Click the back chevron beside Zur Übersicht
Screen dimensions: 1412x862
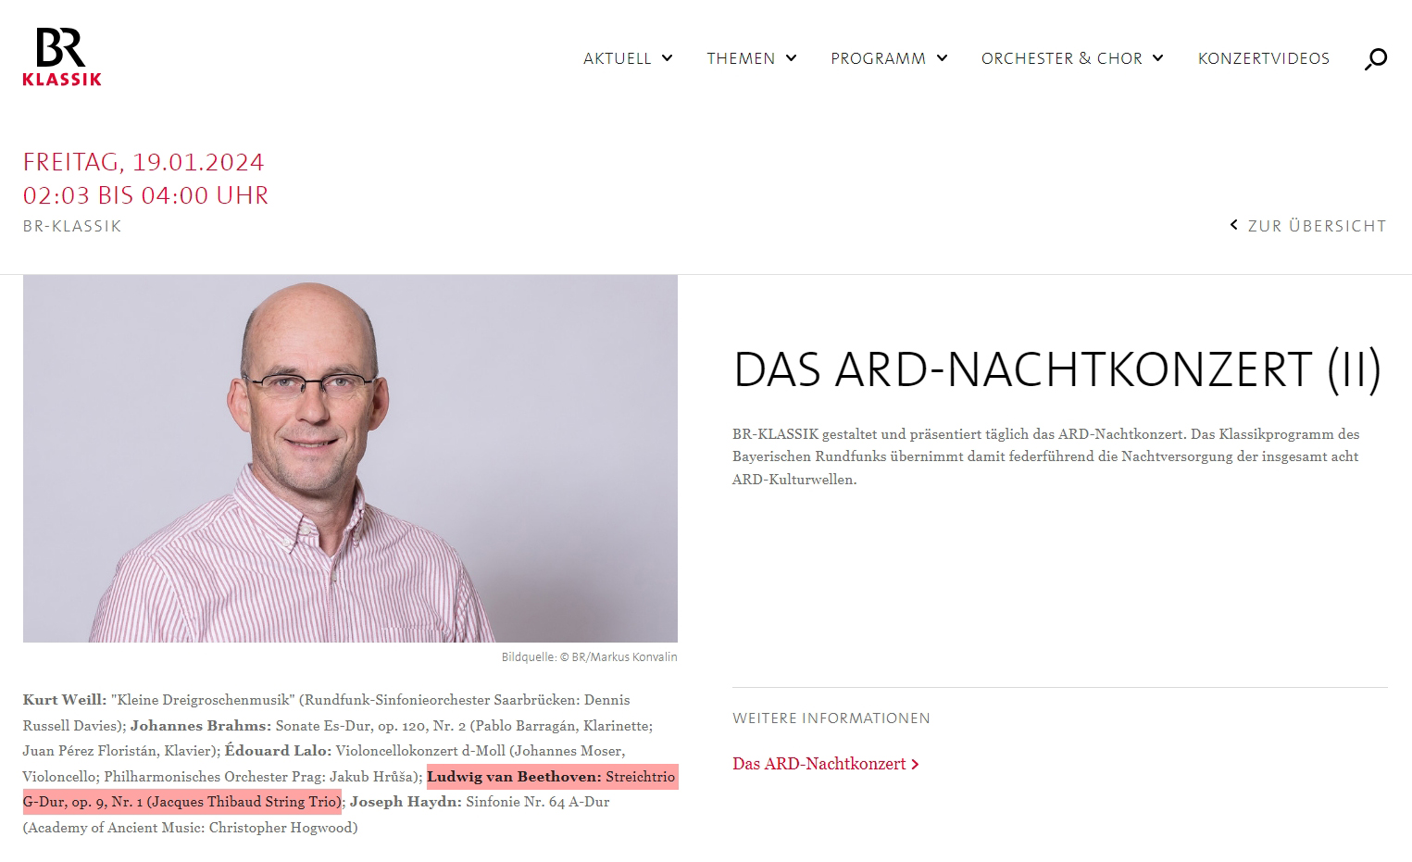[x=1233, y=225]
